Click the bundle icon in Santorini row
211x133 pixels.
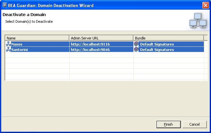point(136,49)
